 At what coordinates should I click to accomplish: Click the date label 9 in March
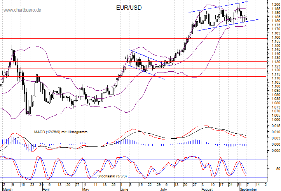(13, 184)
